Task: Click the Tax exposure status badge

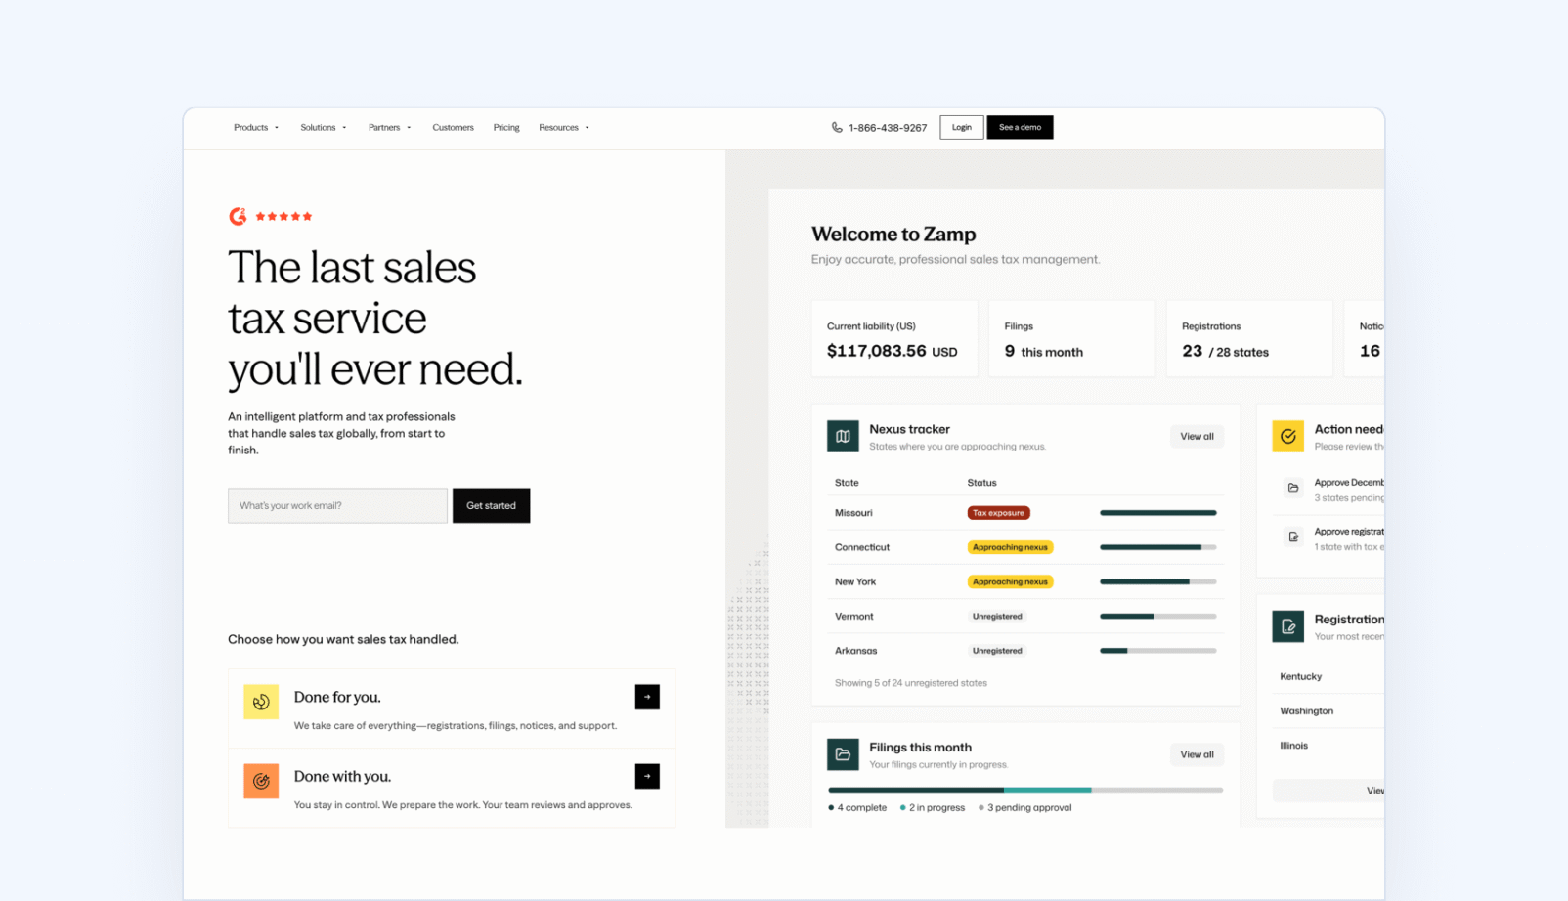Action: [998, 513]
